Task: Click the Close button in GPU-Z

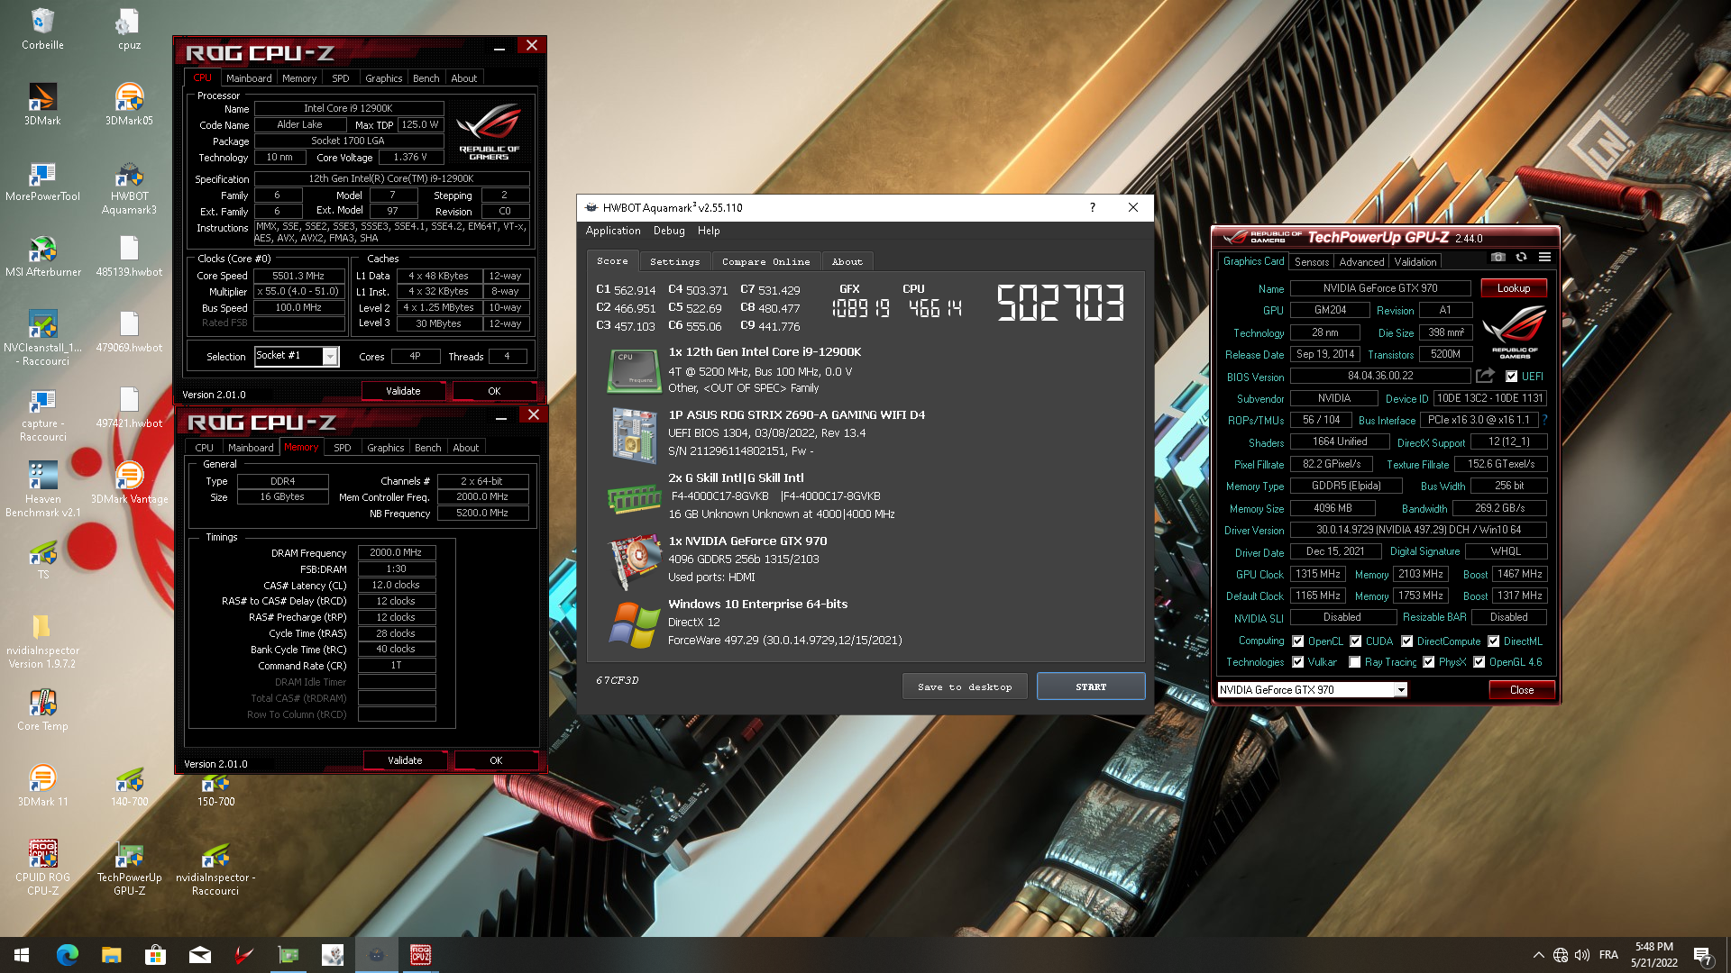Action: (x=1522, y=690)
